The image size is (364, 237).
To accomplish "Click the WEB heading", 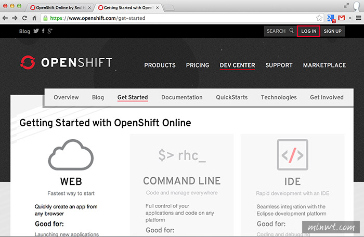I will point(71,181).
